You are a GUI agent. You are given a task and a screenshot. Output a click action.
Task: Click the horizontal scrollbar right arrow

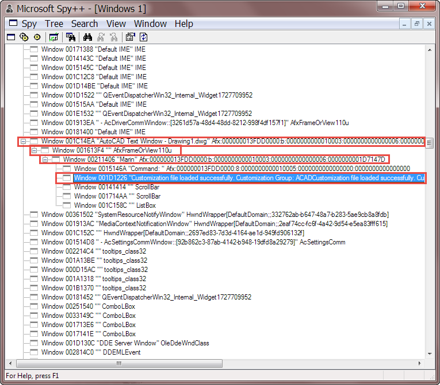click(x=420, y=363)
